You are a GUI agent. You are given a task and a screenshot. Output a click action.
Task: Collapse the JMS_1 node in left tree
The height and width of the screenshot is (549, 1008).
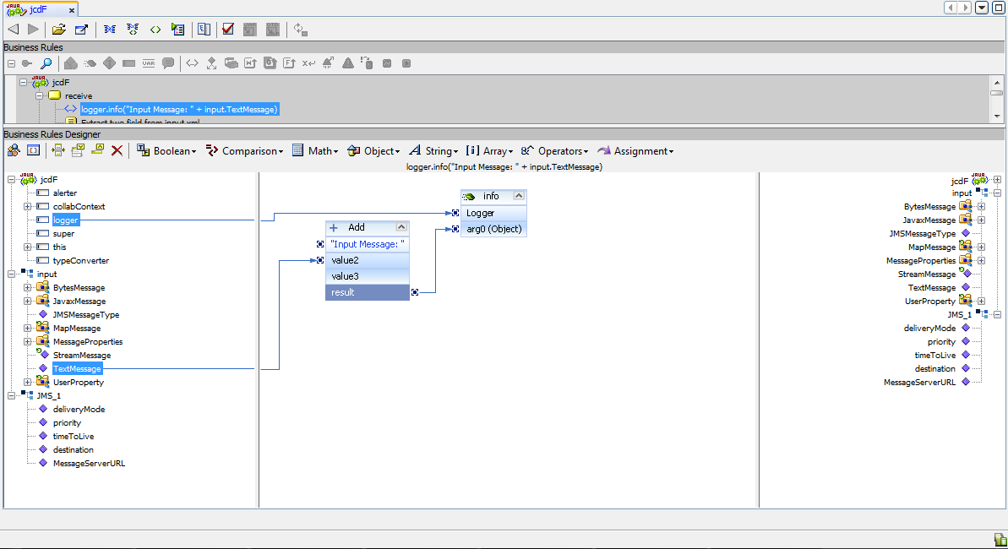tap(11, 396)
